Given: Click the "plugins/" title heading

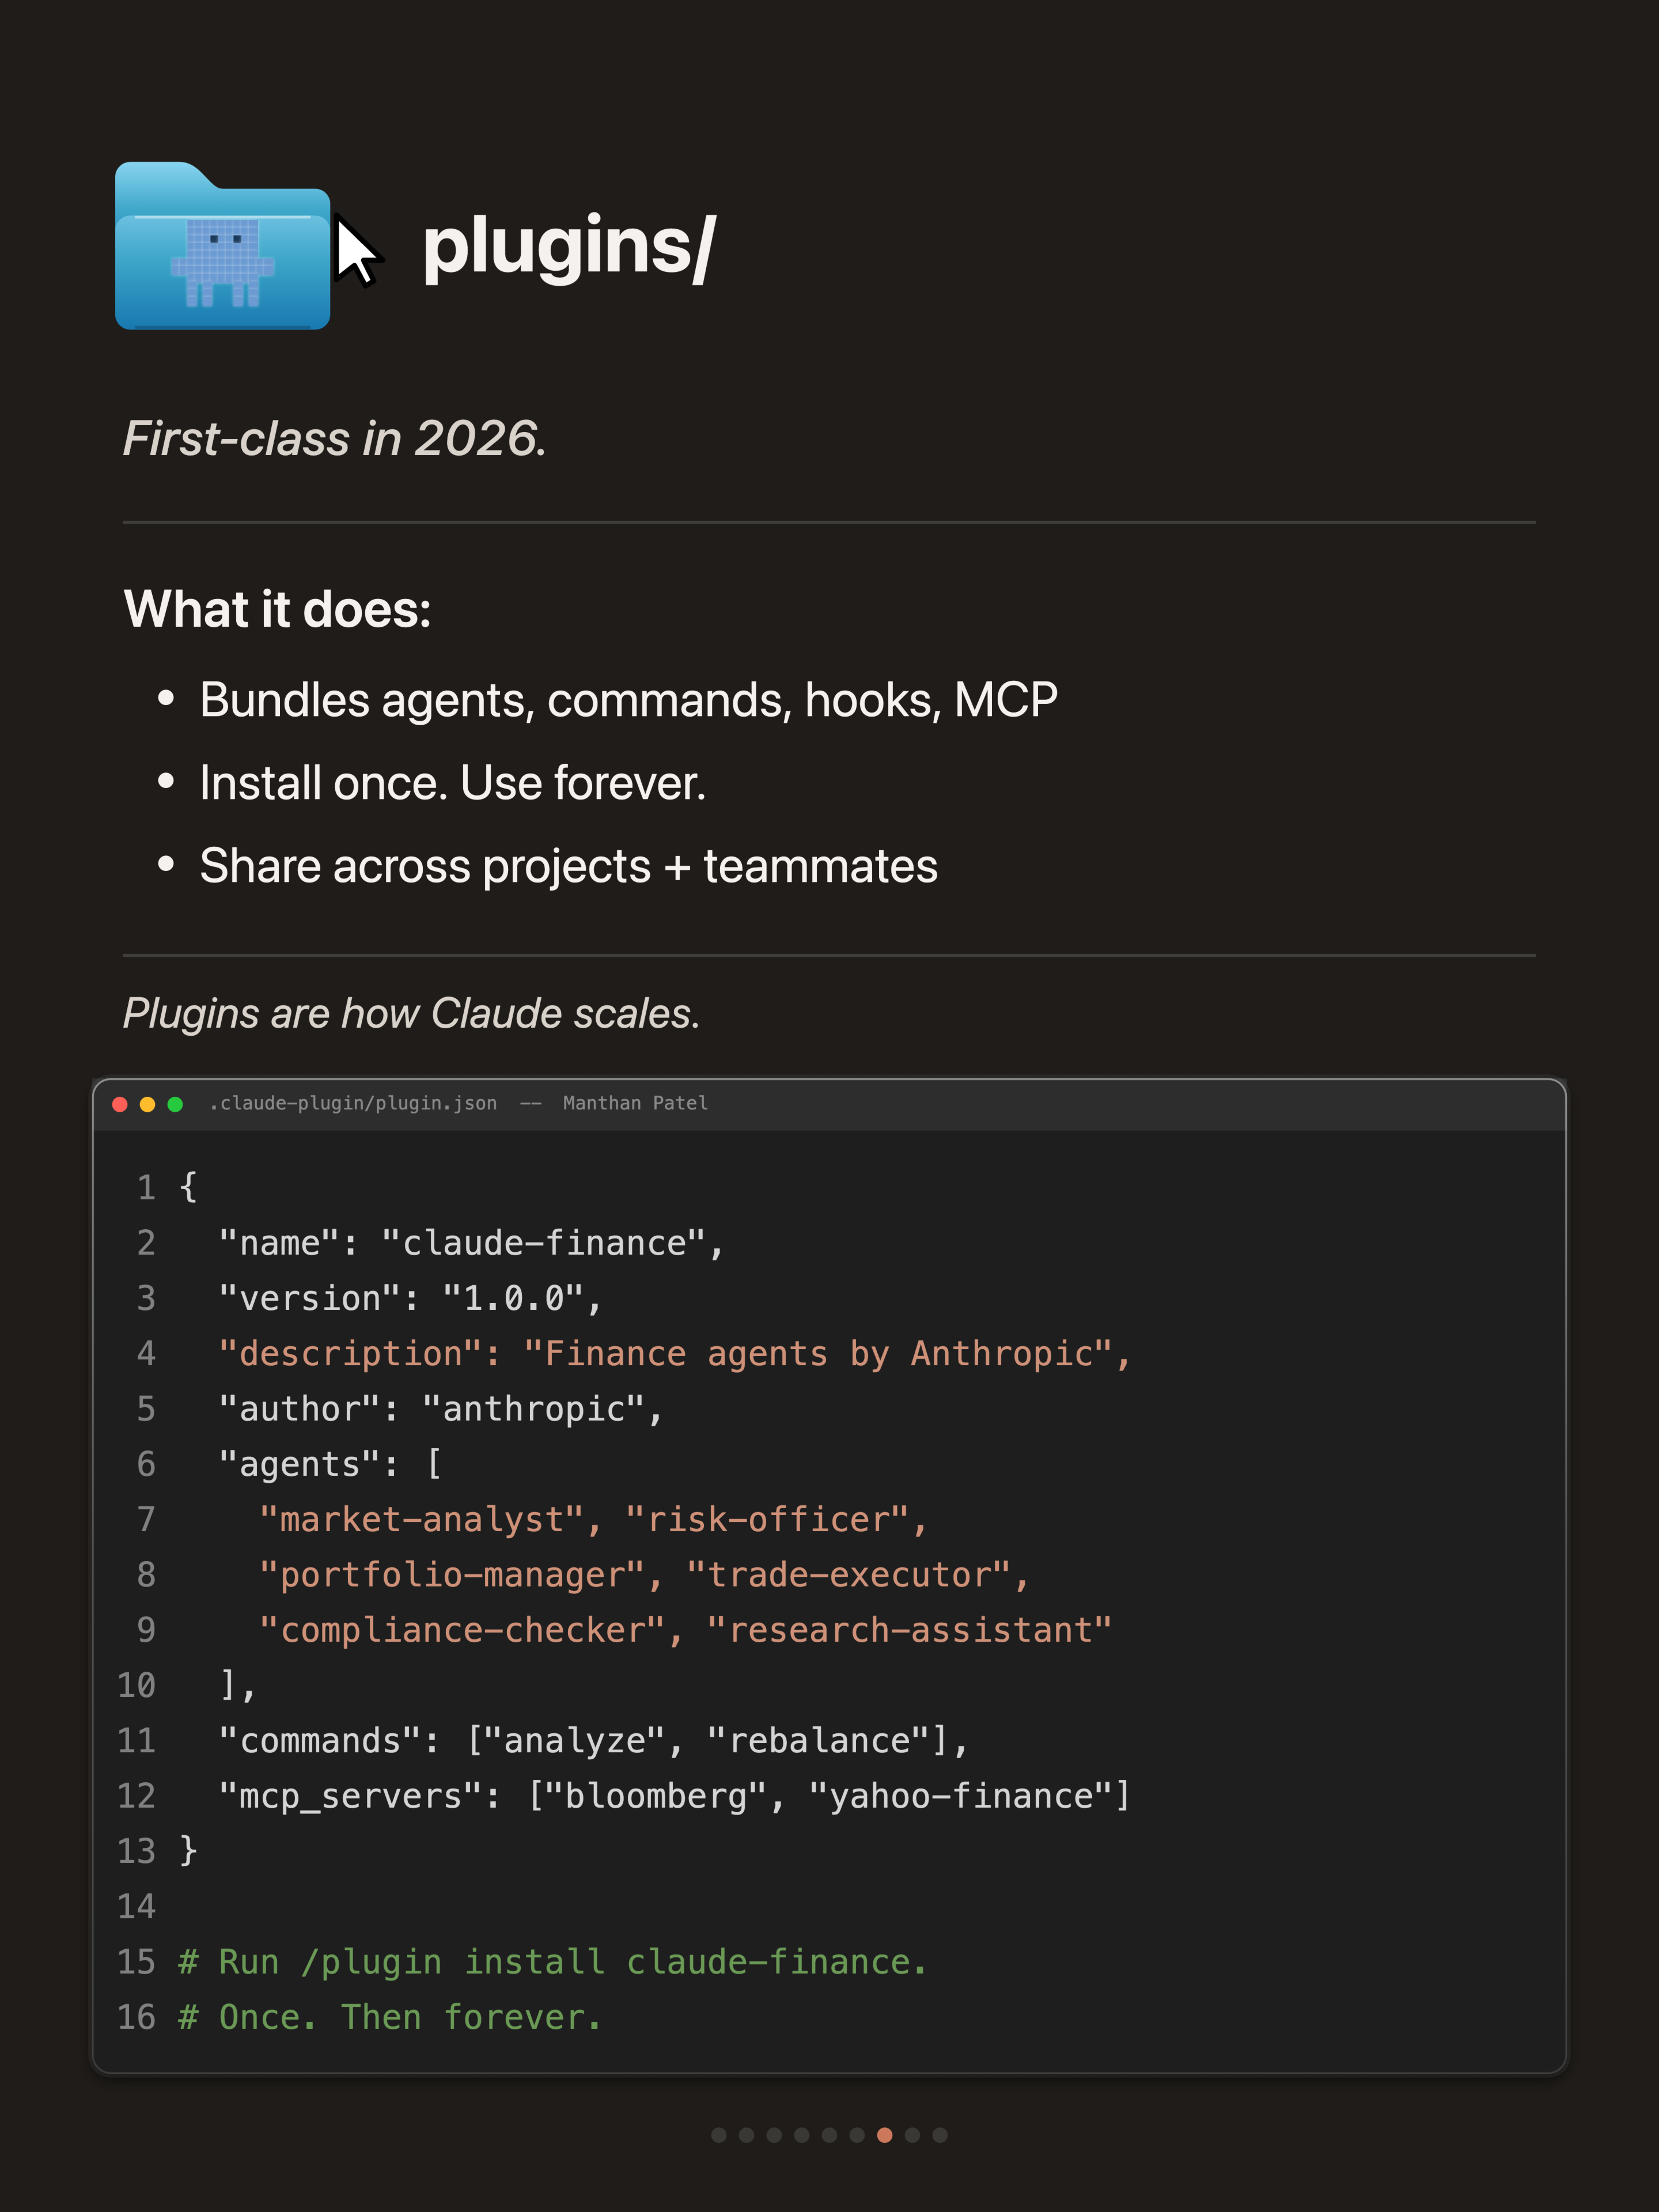Looking at the screenshot, I should pyautogui.click(x=569, y=247).
